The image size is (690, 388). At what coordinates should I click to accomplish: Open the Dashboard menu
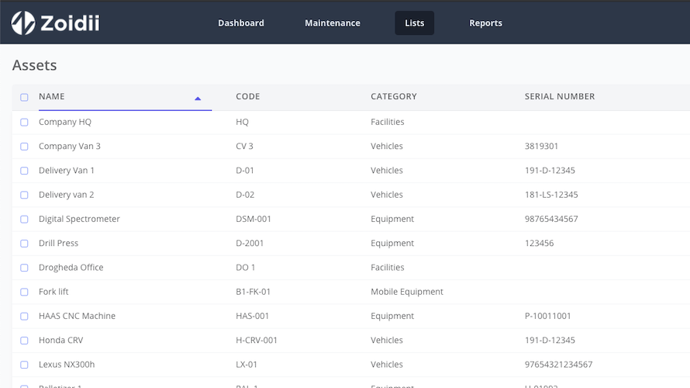(240, 23)
